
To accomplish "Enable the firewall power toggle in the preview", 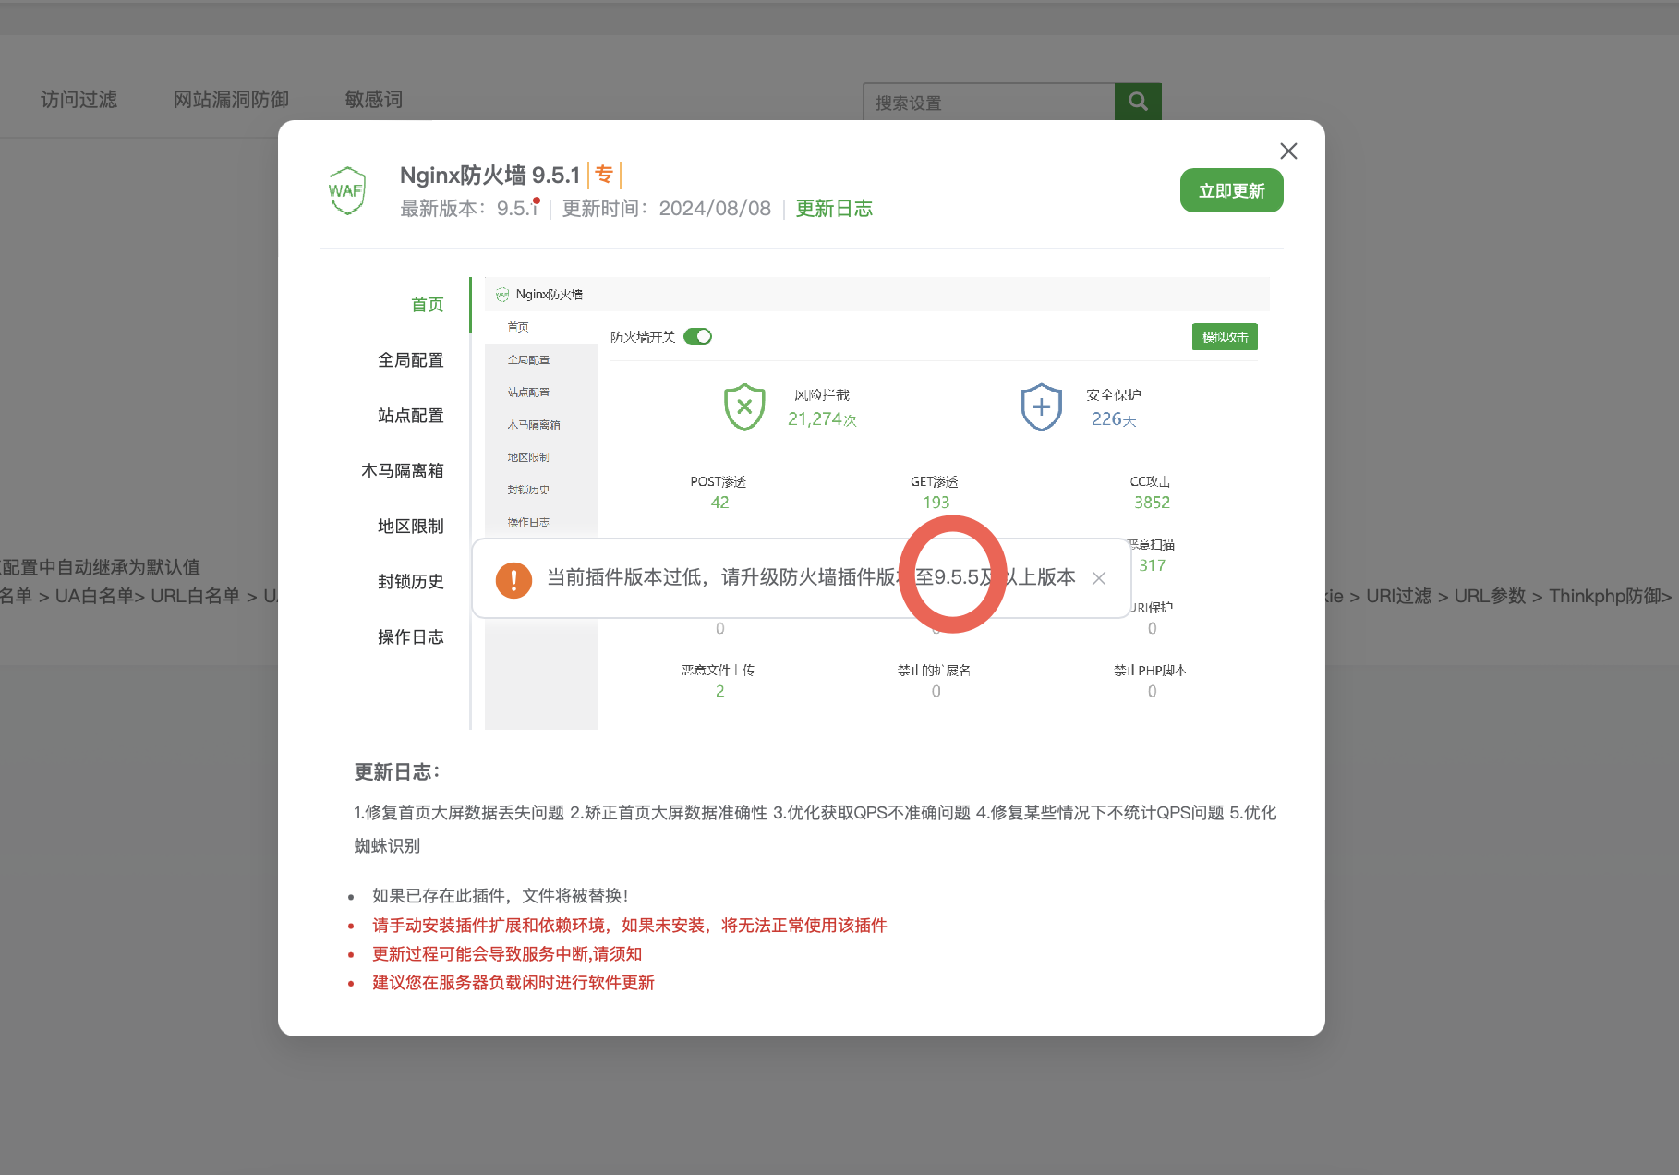I will (x=698, y=336).
